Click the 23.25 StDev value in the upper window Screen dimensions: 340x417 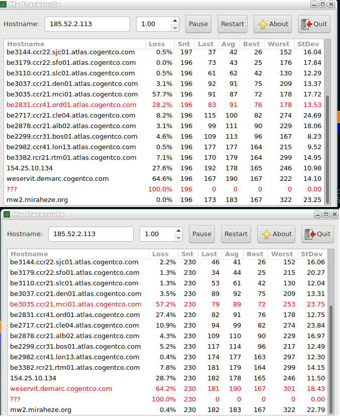312,200
